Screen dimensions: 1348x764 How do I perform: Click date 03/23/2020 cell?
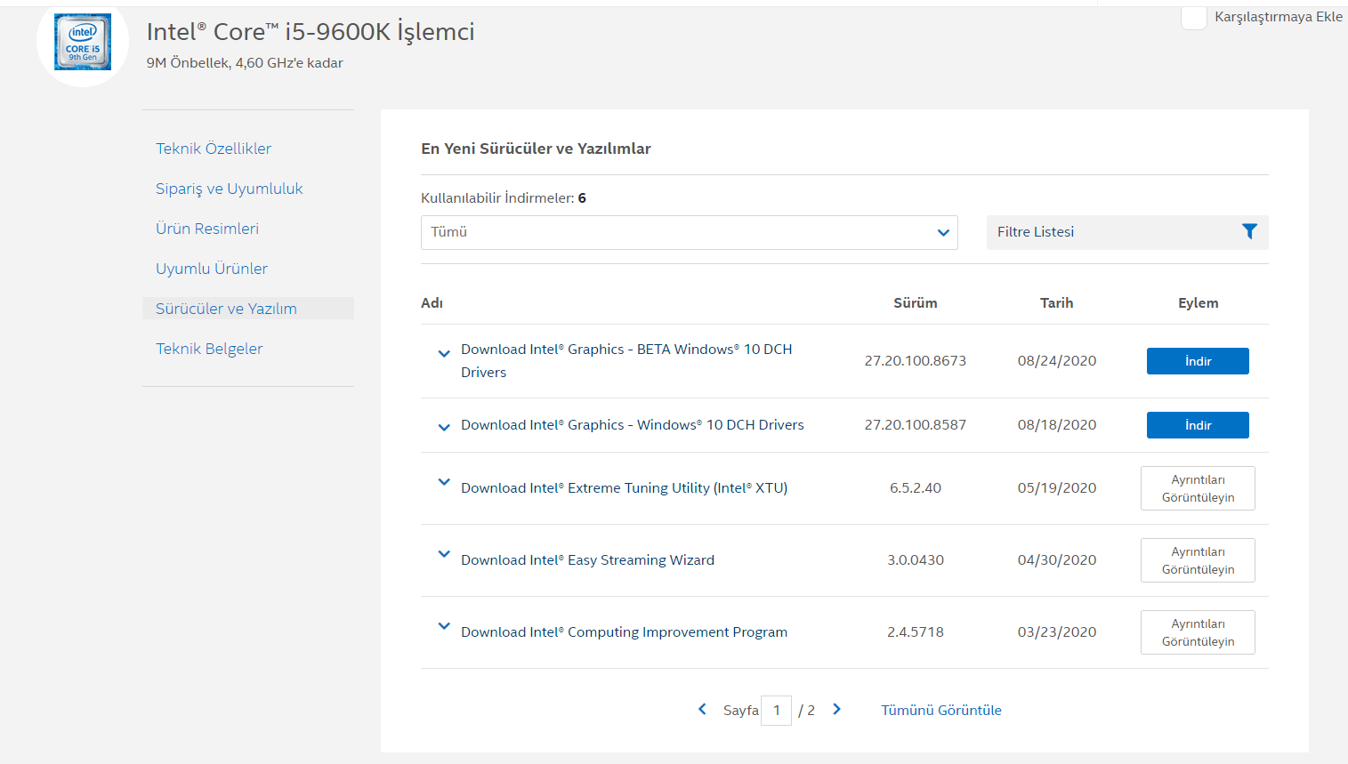pos(1057,632)
